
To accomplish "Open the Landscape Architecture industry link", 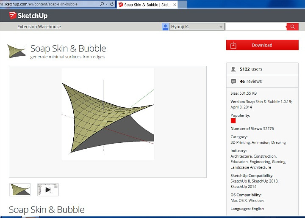I will pyautogui.click(x=251, y=167).
